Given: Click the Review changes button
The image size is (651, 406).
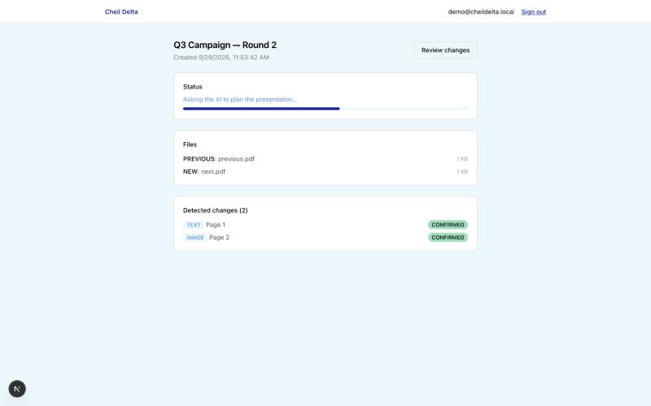Looking at the screenshot, I should click(445, 50).
